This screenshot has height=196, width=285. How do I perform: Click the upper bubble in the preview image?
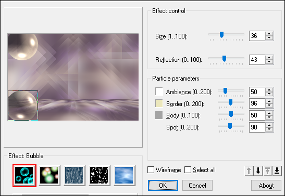coord(23,47)
